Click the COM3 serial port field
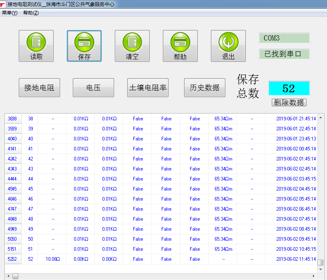This screenshot has height=280, width=327. click(284, 38)
